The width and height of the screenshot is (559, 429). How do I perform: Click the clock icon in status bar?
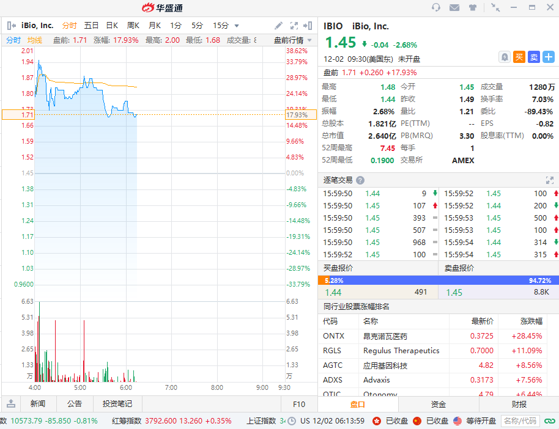[292, 421]
